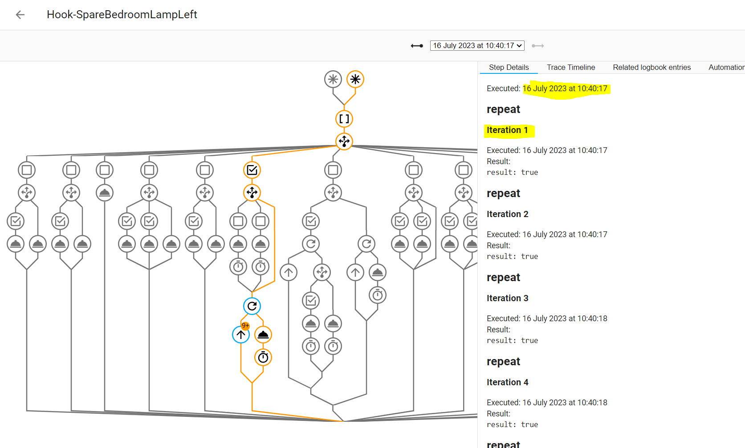
Task: Click the orange delay stopwatch node
Action: pos(263,357)
